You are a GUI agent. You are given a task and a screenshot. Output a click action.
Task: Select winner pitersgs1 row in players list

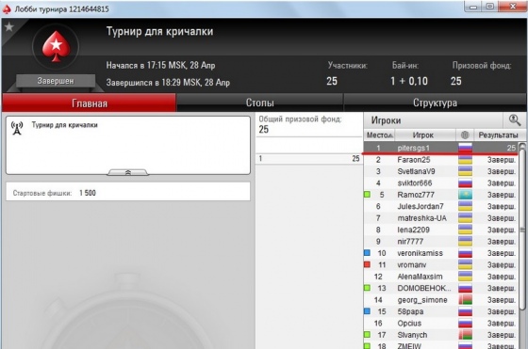tap(441, 148)
